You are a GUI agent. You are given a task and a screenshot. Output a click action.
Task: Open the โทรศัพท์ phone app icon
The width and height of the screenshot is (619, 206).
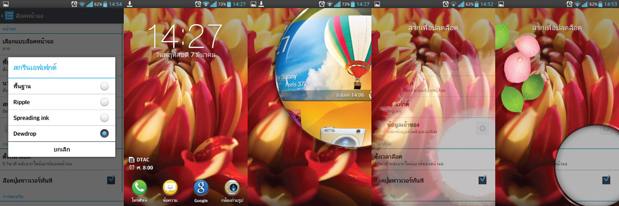click(x=139, y=187)
